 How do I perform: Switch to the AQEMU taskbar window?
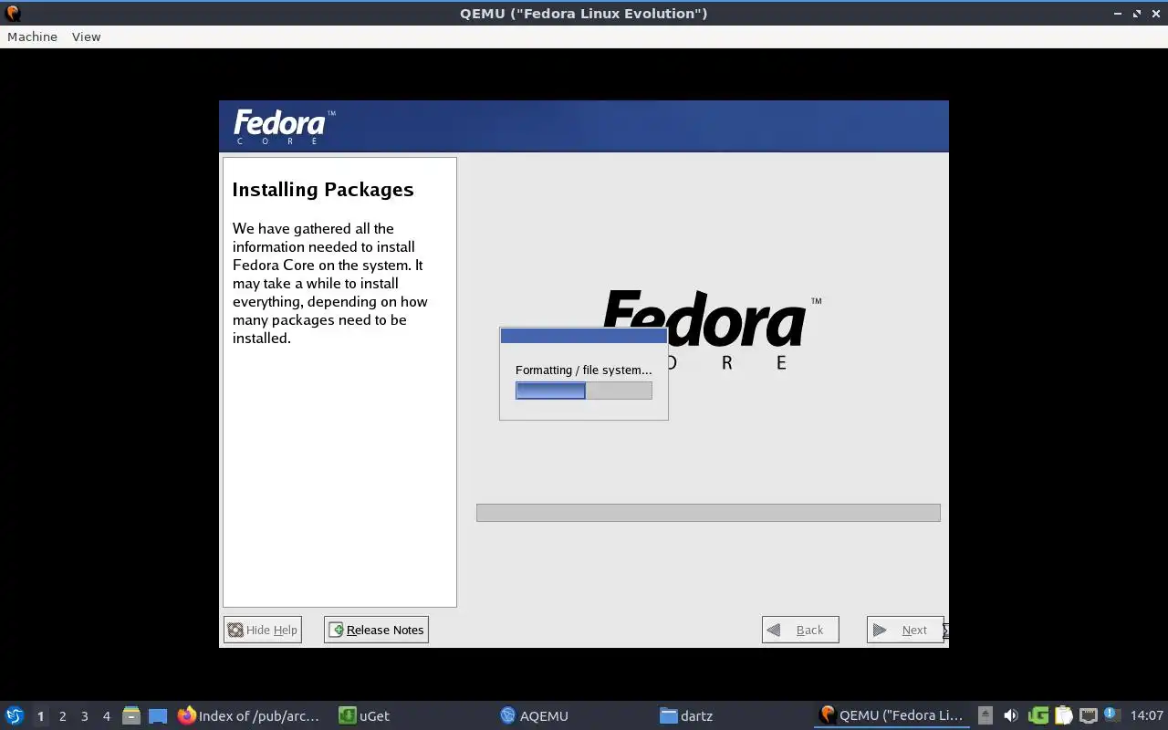pos(534,715)
